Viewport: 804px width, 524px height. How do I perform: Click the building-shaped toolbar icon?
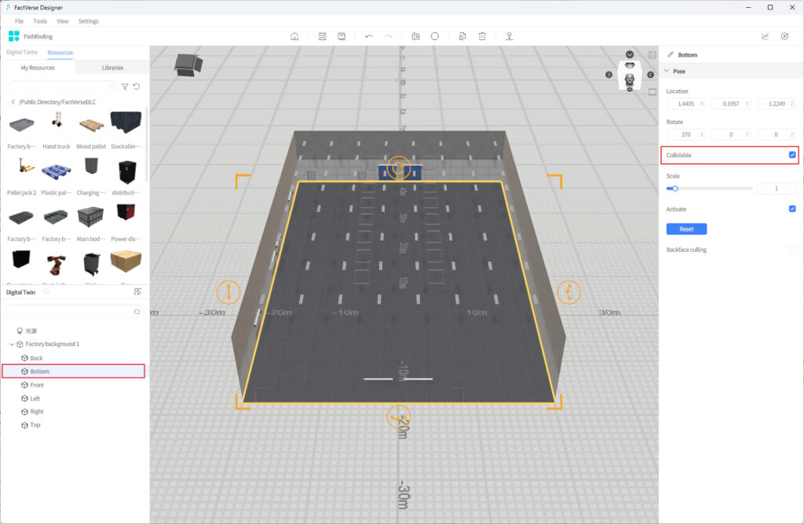(x=416, y=36)
